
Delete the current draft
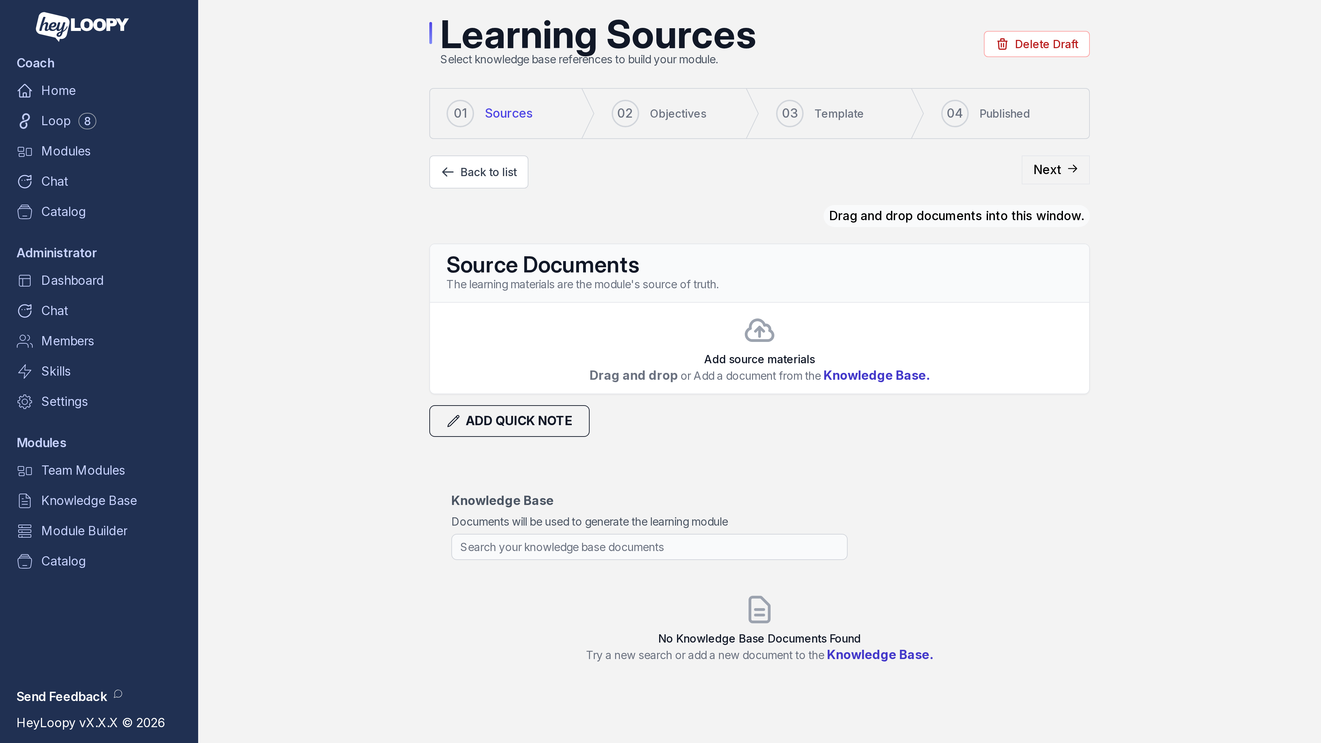click(1037, 44)
